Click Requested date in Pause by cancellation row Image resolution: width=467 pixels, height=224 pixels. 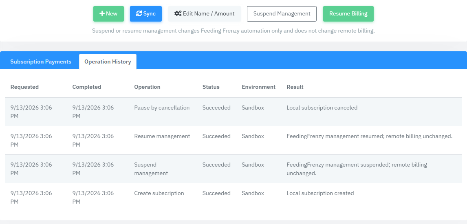click(x=31, y=112)
